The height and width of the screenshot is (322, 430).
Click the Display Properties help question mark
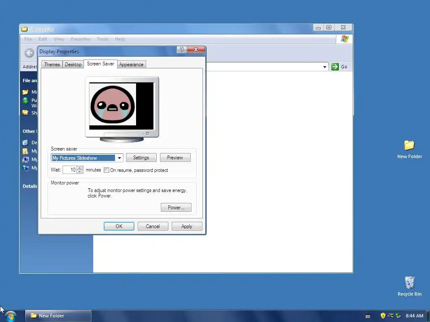[x=181, y=49]
